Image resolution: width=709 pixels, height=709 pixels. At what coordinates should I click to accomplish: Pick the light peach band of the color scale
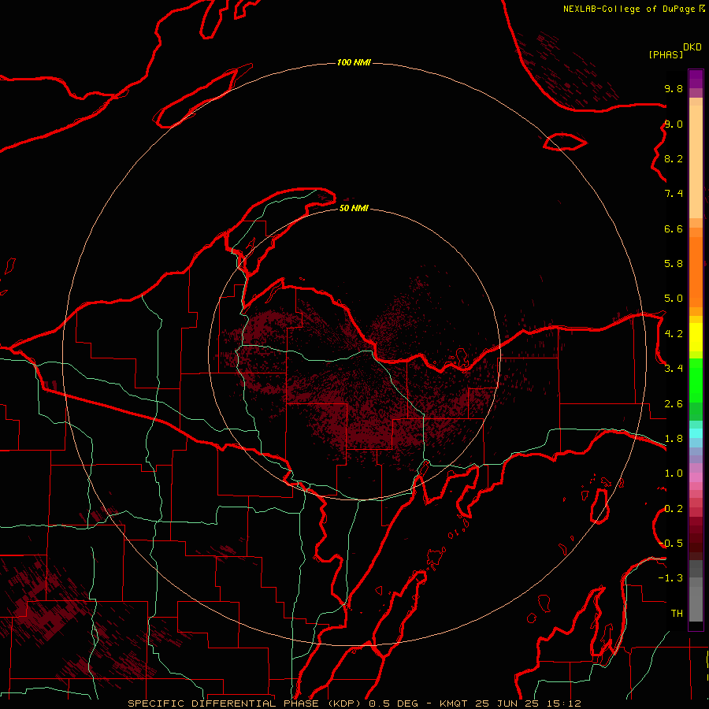coord(696,161)
